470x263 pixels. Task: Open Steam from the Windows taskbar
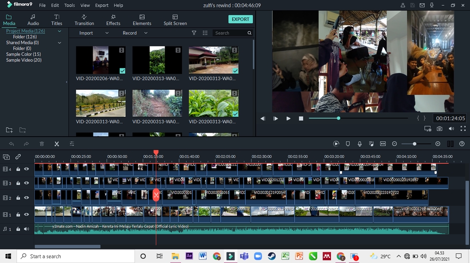pyautogui.click(x=272, y=256)
